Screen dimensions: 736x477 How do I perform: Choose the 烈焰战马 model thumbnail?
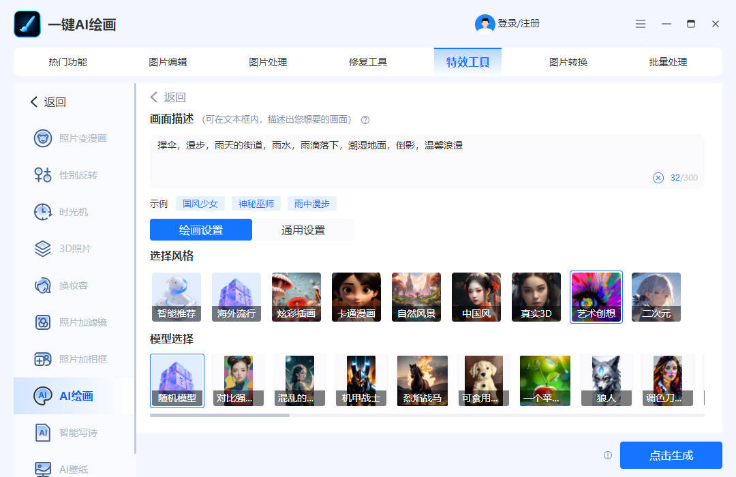click(423, 381)
